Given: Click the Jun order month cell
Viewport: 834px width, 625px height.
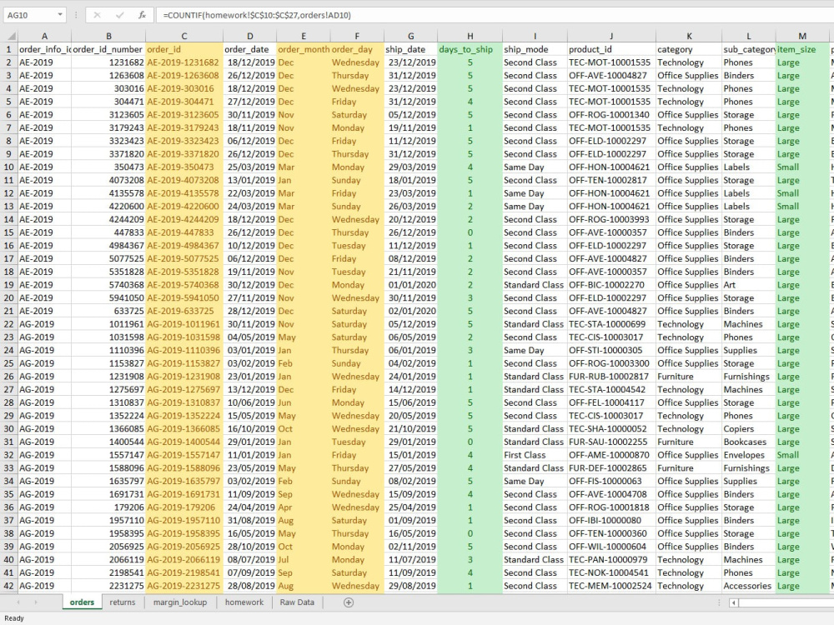Looking at the screenshot, I should 304,402.
